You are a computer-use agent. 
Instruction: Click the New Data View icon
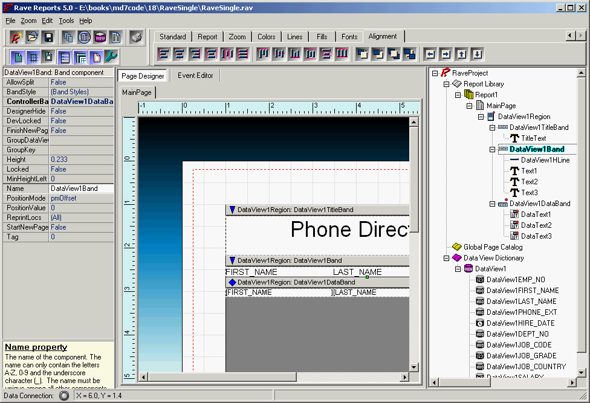tap(100, 37)
